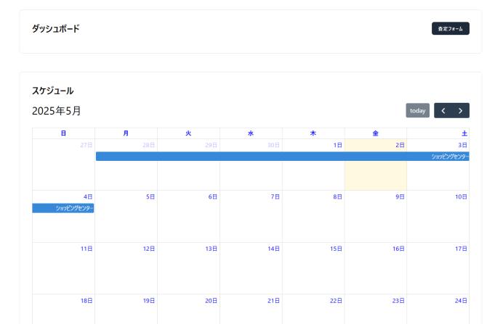Open the 査定フォーム button
The width and height of the screenshot is (503, 324).
(450, 29)
